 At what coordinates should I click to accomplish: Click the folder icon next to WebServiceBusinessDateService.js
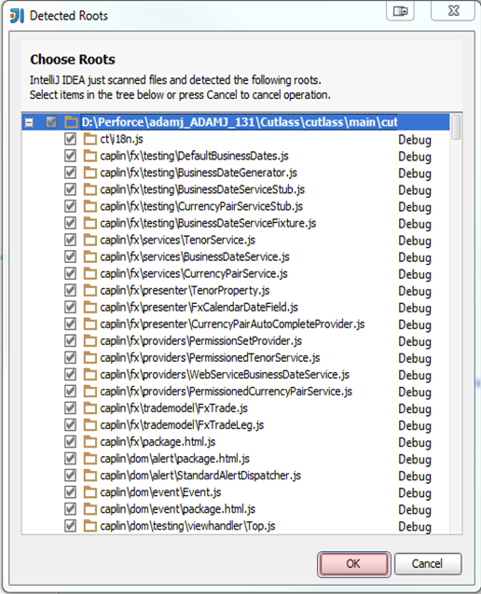point(89,374)
